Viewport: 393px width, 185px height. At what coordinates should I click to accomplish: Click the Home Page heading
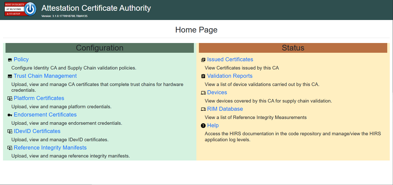click(196, 30)
